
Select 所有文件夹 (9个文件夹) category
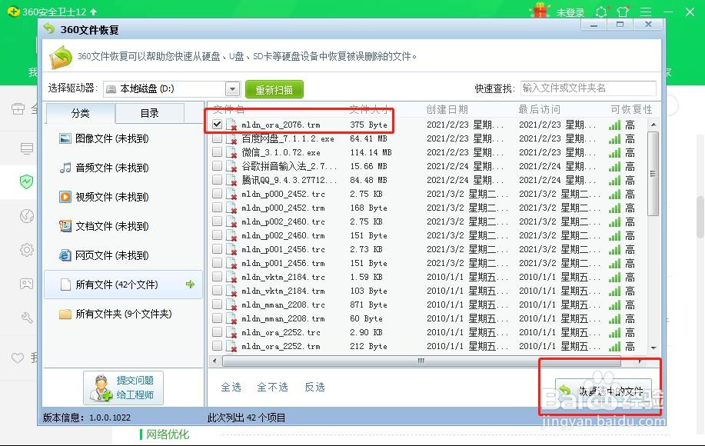(123, 314)
